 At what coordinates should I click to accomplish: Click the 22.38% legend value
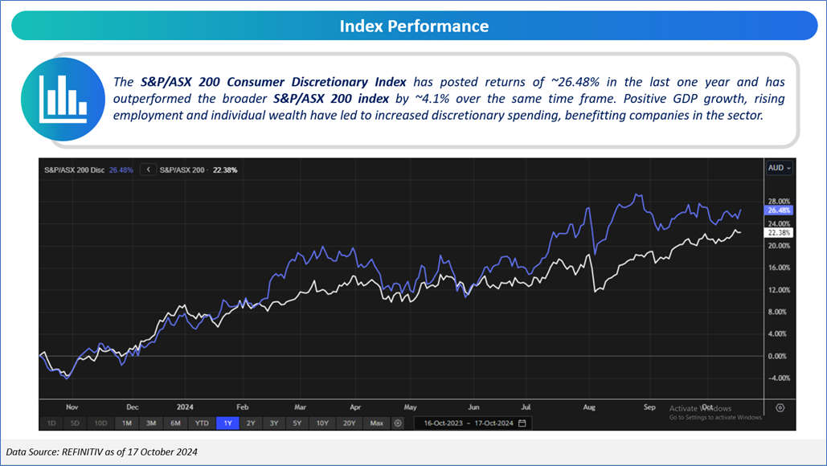(x=225, y=170)
